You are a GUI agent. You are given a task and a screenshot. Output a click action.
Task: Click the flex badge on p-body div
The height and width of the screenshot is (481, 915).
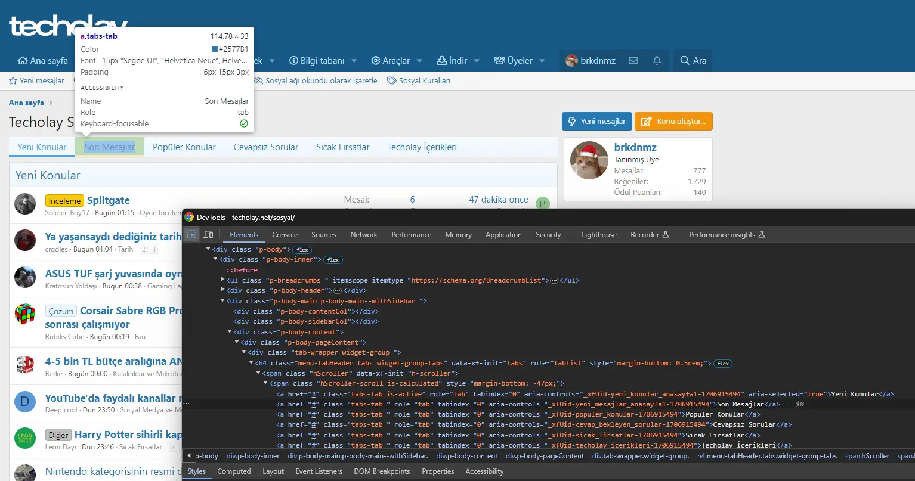(303, 250)
